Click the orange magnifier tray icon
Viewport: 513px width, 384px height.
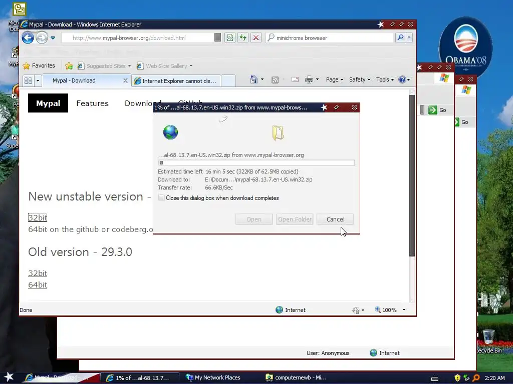tap(476, 378)
